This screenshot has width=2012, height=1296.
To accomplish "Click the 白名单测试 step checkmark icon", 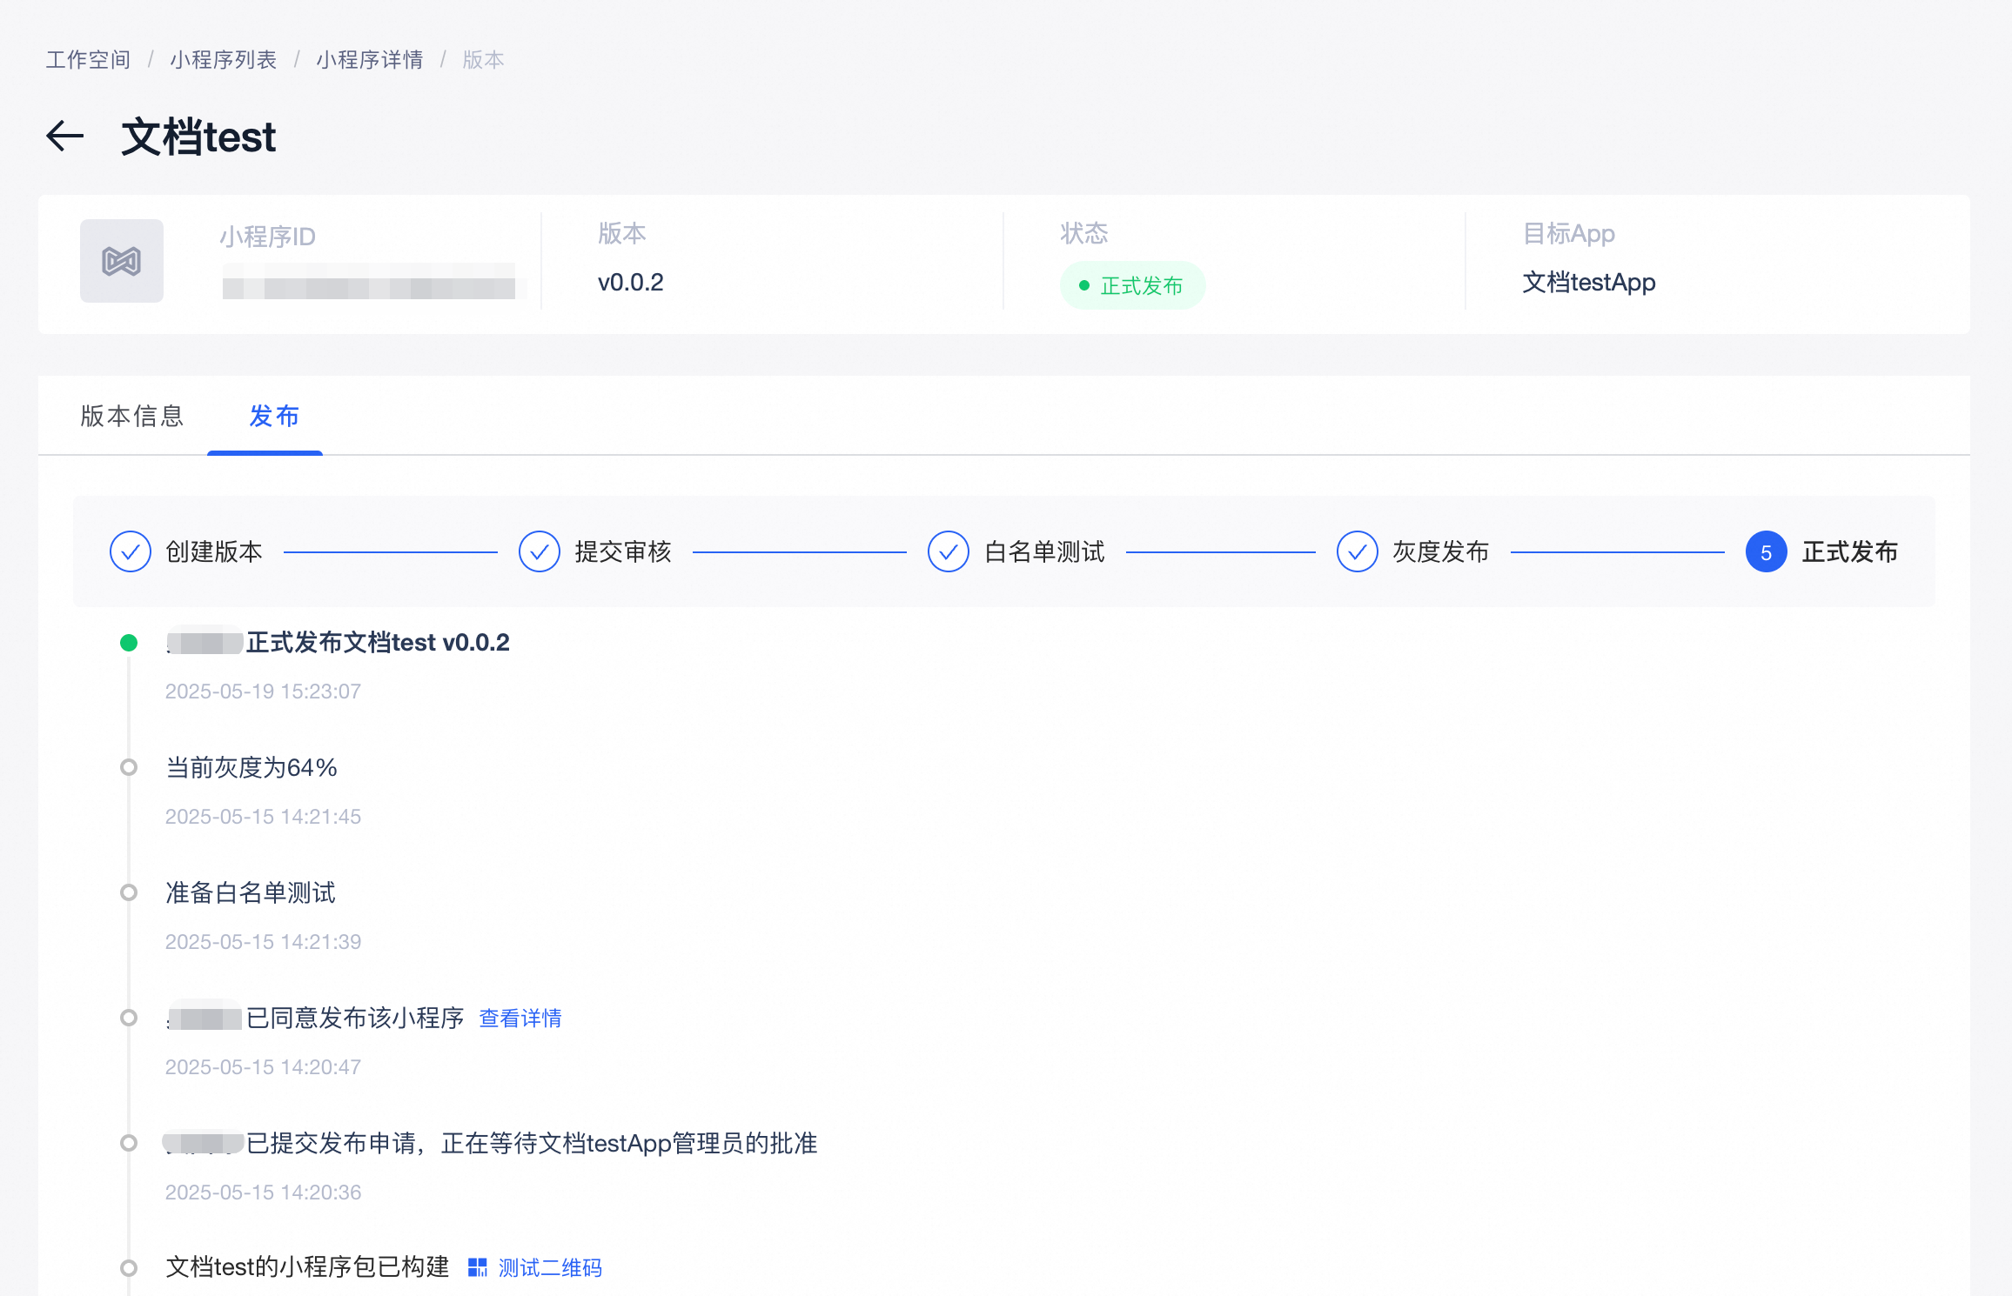I will pyautogui.click(x=949, y=551).
